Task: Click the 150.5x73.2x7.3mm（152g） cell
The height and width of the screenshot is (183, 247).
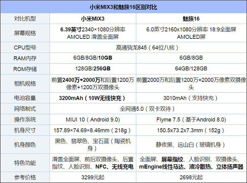Action: (x=191, y=130)
